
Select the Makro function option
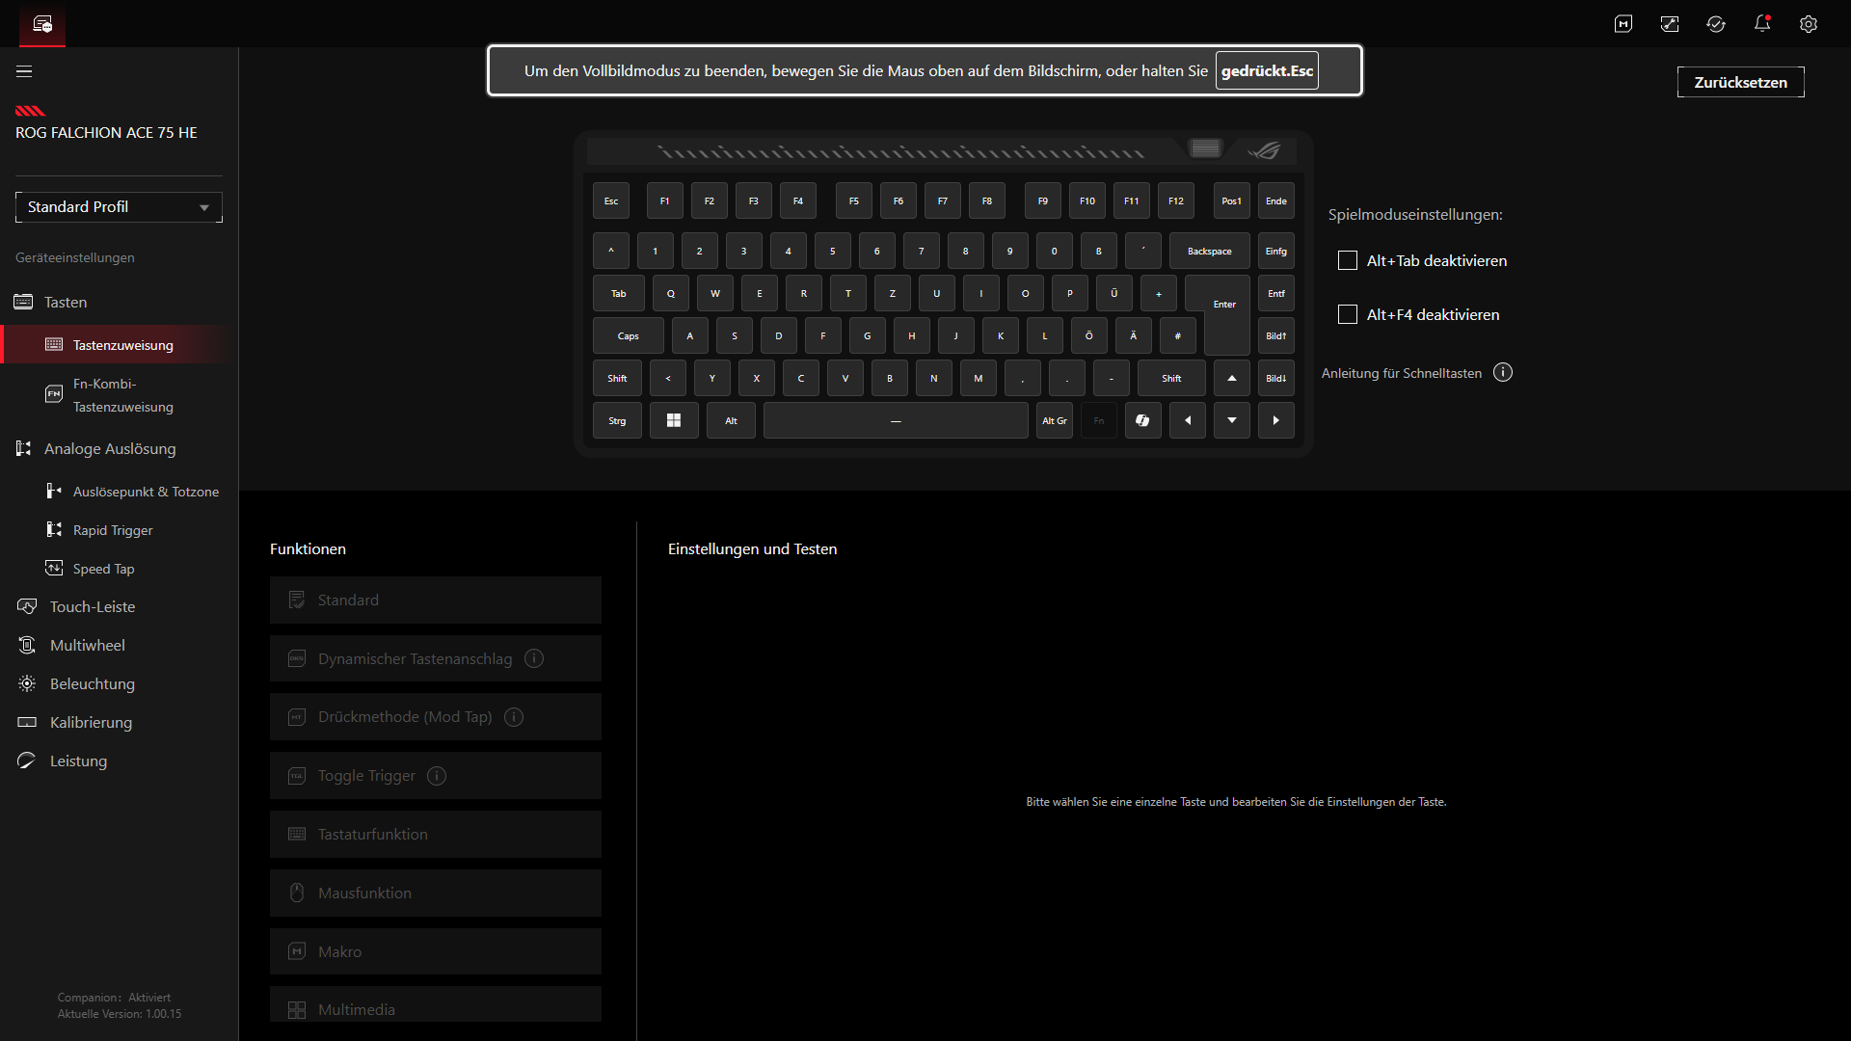(x=436, y=951)
